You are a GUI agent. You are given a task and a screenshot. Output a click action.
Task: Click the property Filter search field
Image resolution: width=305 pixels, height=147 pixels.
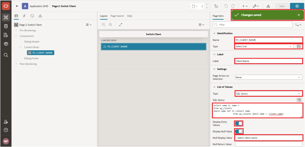click(x=253, y=25)
